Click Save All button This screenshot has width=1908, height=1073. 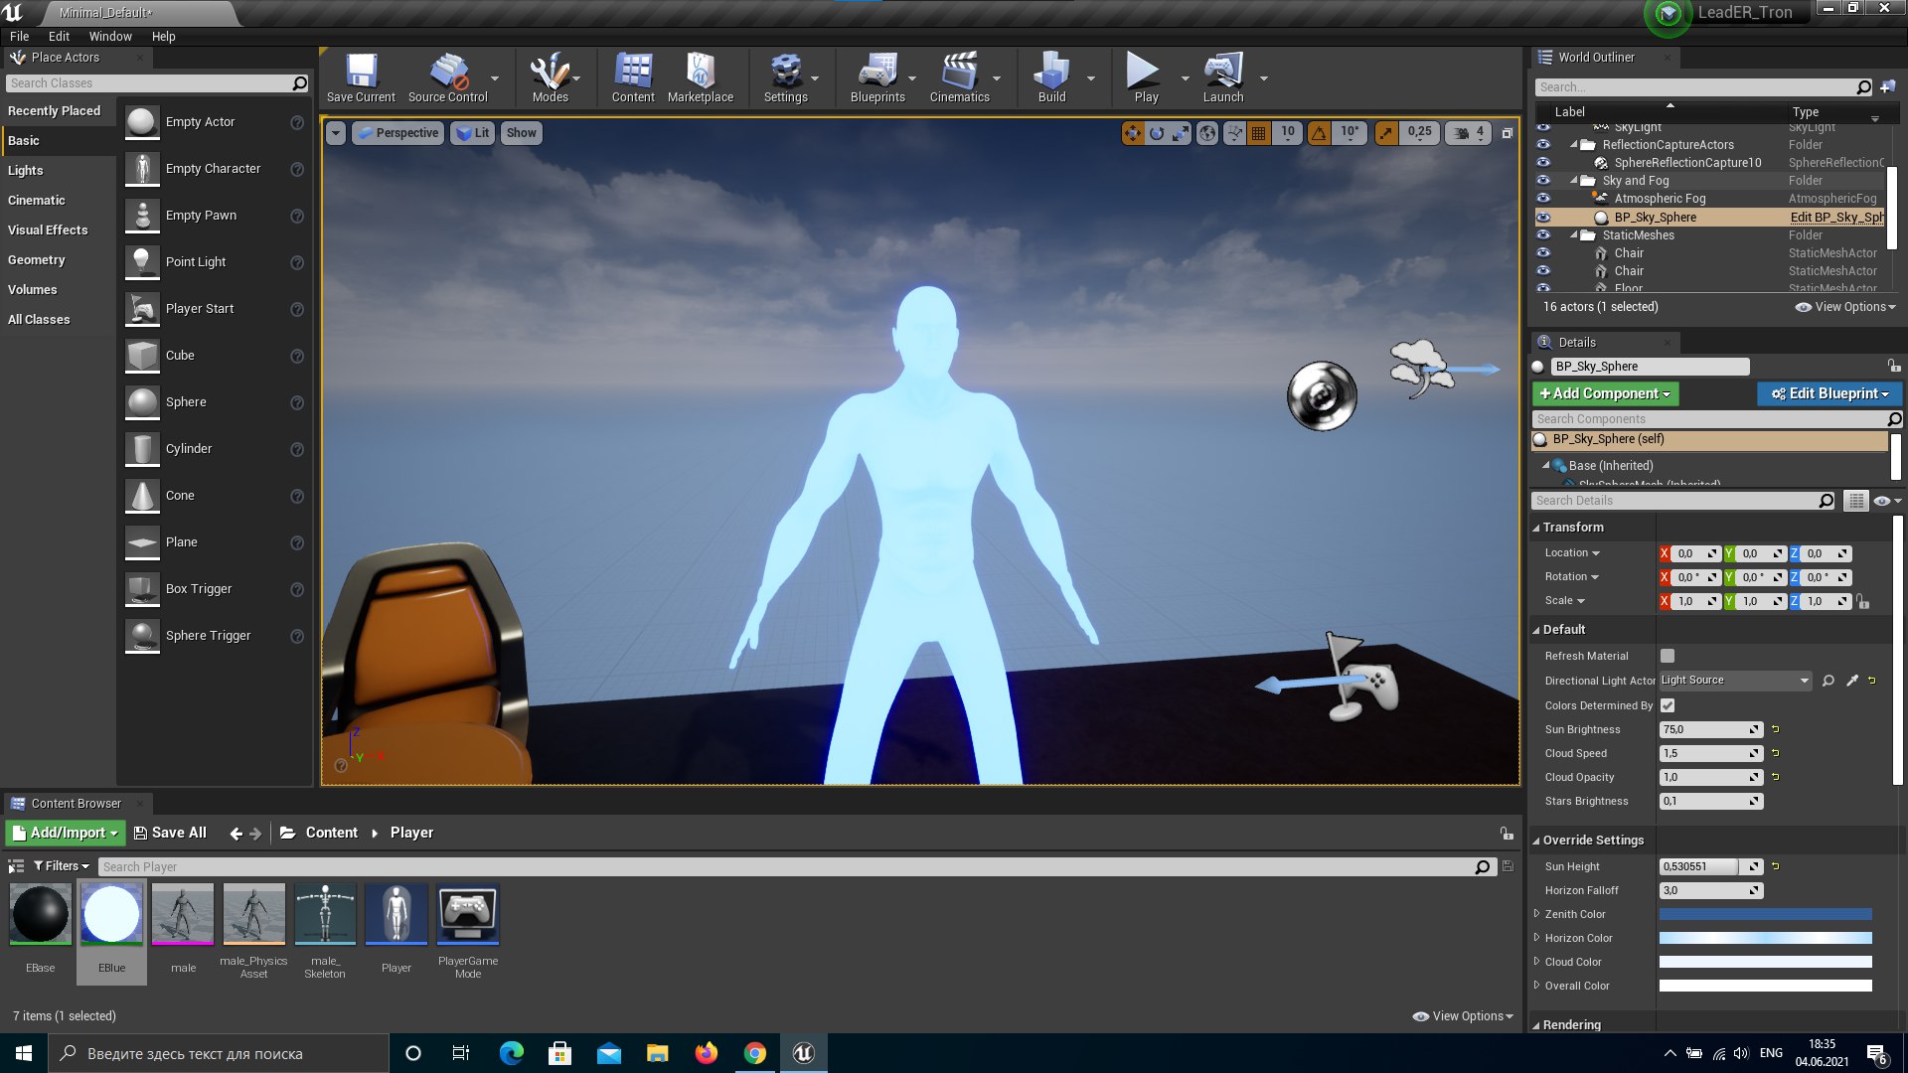tap(170, 833)
